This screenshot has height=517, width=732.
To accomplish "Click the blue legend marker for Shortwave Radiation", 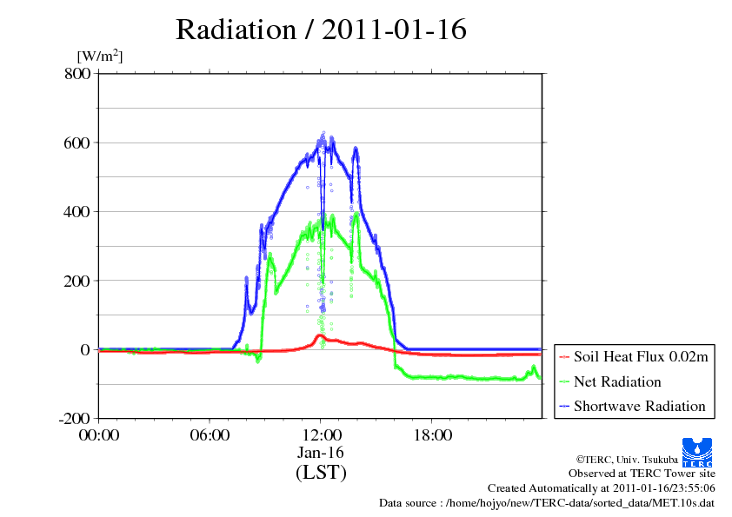I will coord(564,406).
